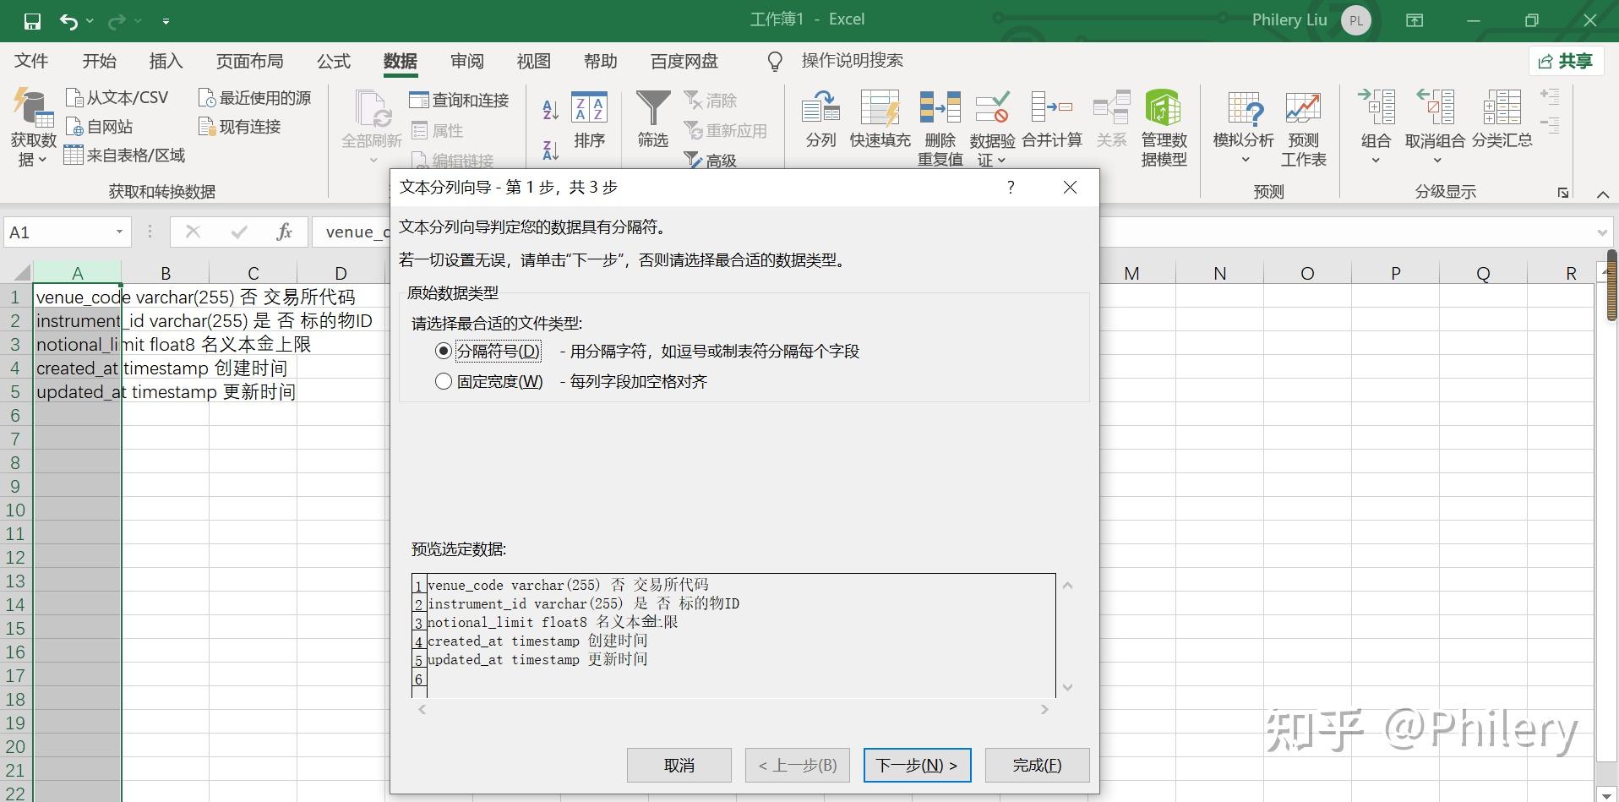Select column B header

point(166,273)
